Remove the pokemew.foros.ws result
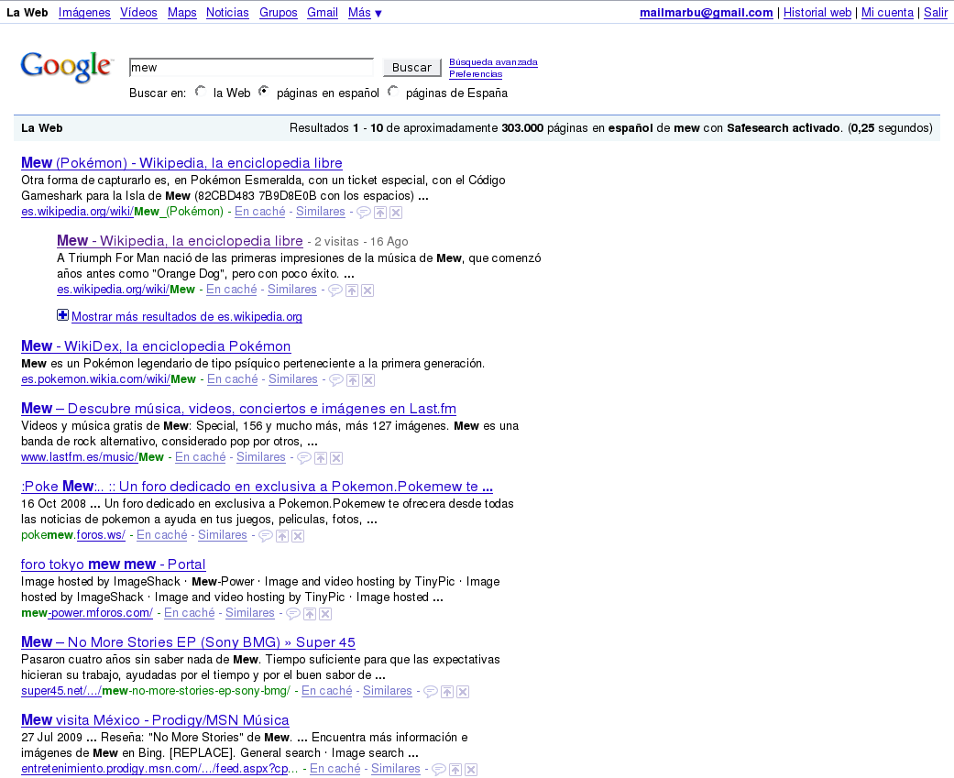Image resolution: width=954 pixels, height=778 pixels. coord(298,536)
